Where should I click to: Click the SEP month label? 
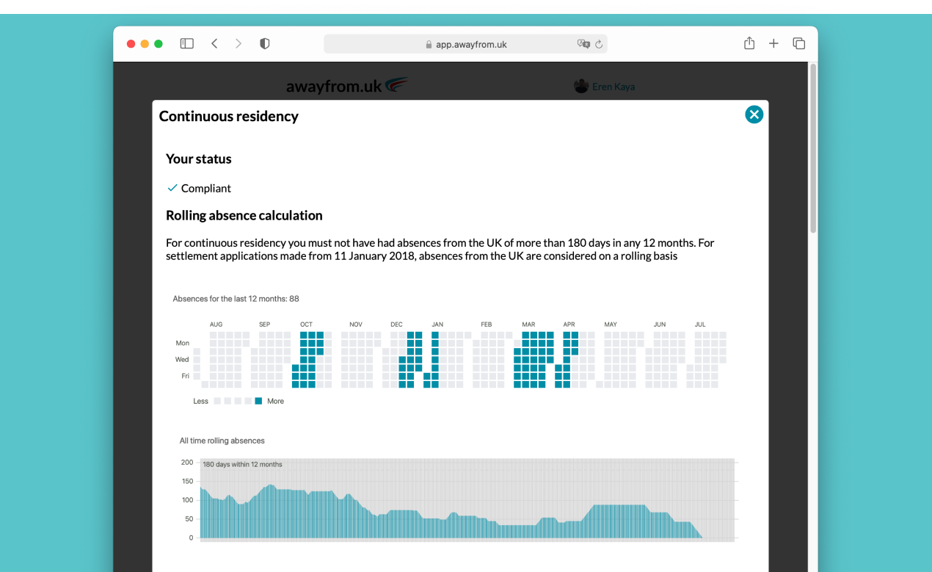coord(264,325)
